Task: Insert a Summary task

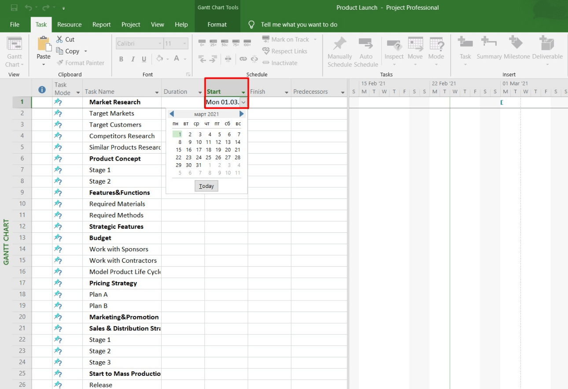Action: pos(489,48)
